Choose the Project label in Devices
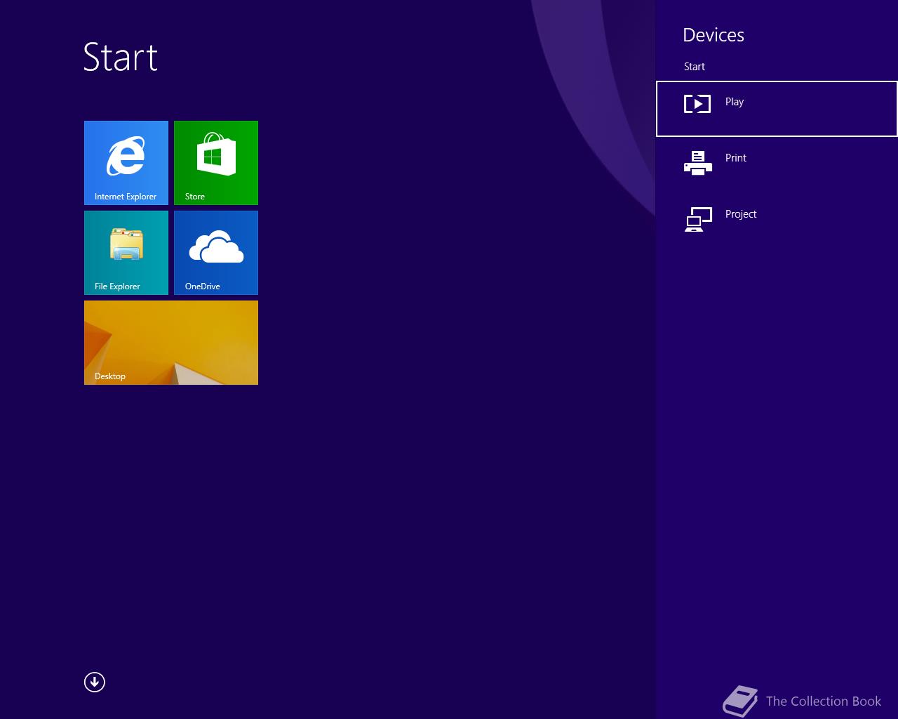This screenshot has height=719, width=898. 741,214
